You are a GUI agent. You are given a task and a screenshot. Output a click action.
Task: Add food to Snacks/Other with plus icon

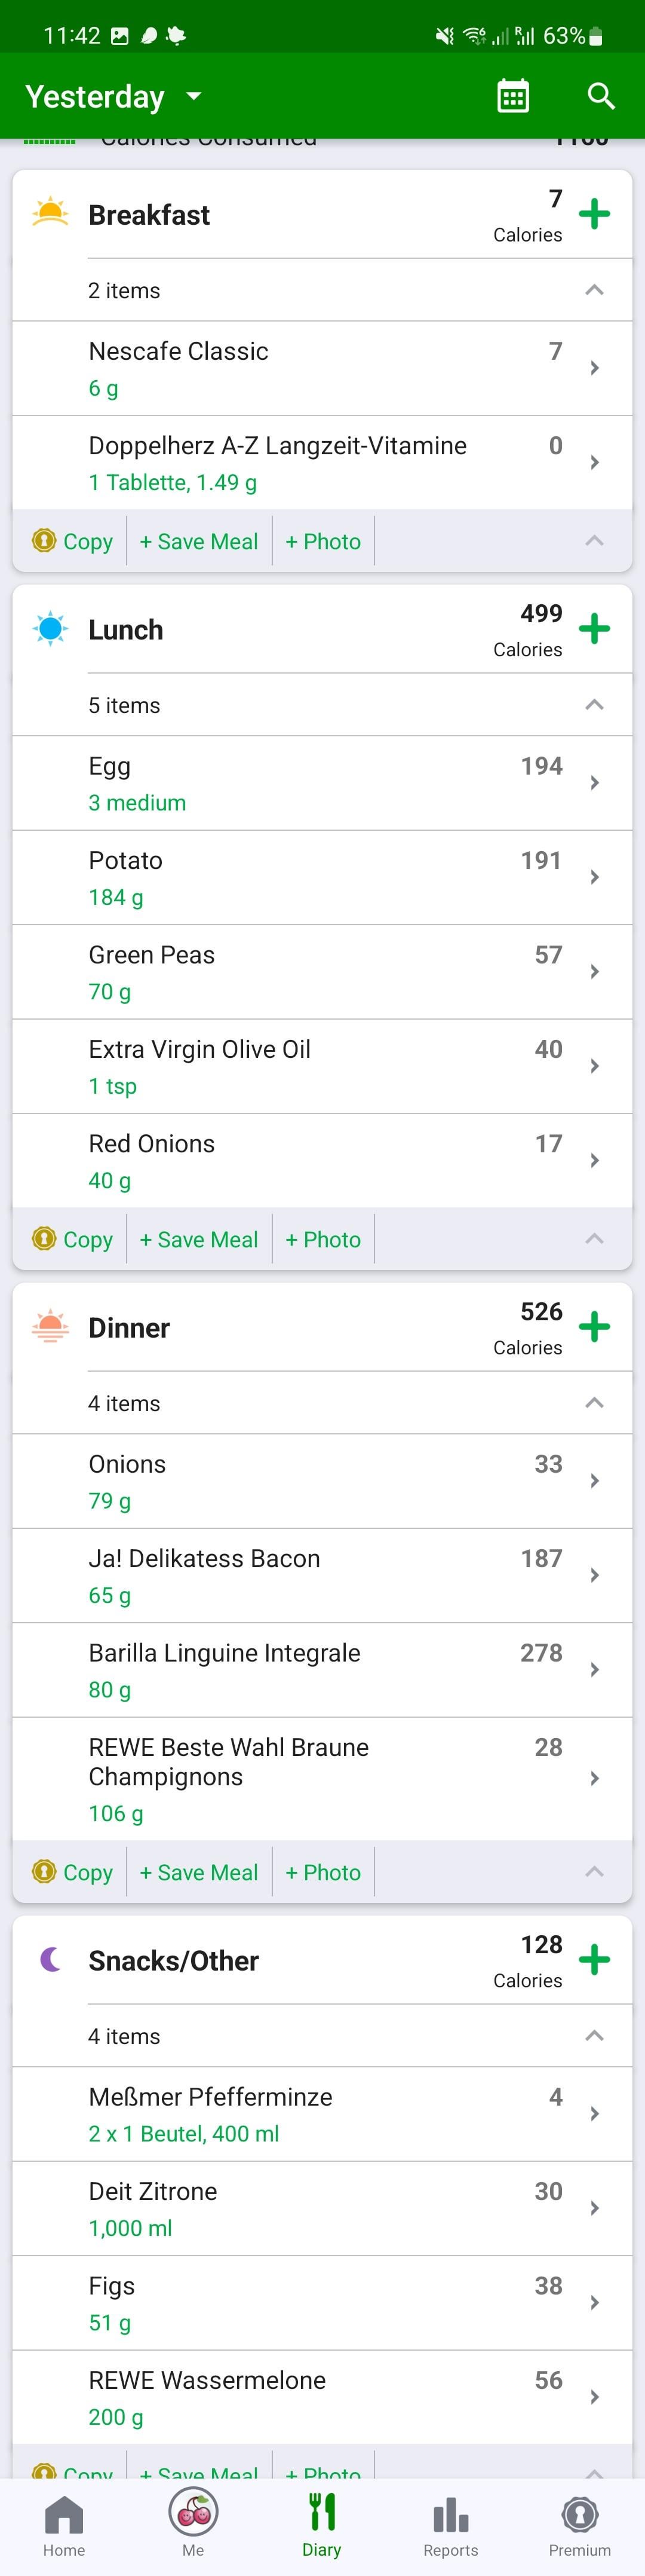pyautogui.click(x=594, y=1960)
